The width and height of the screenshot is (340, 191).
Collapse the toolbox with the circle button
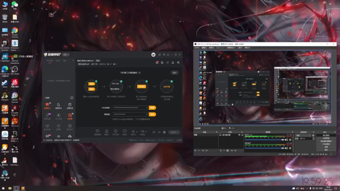(72, 98)
